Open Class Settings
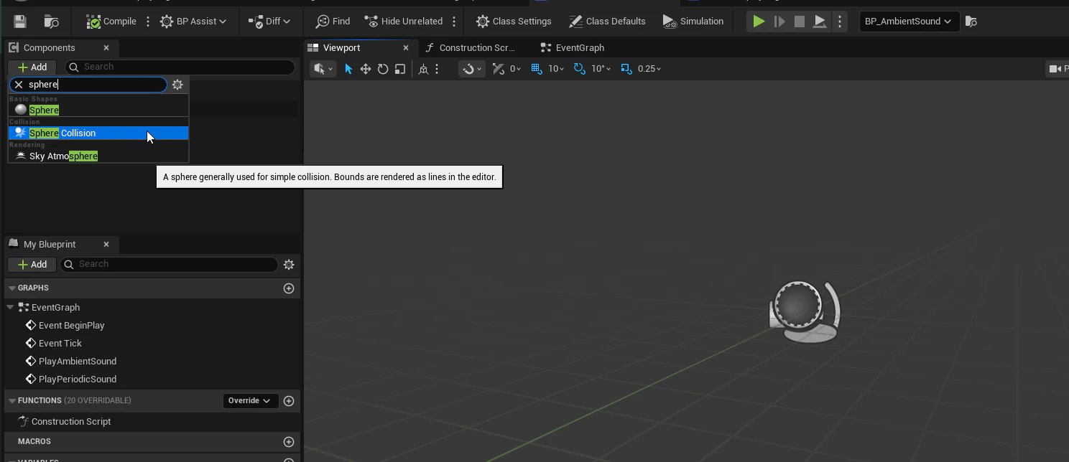 click(514, 22)
